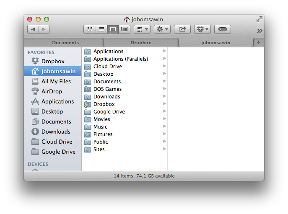Click the house proxy icon in title bar
This screenshot has height=214, width=288.
127,19
